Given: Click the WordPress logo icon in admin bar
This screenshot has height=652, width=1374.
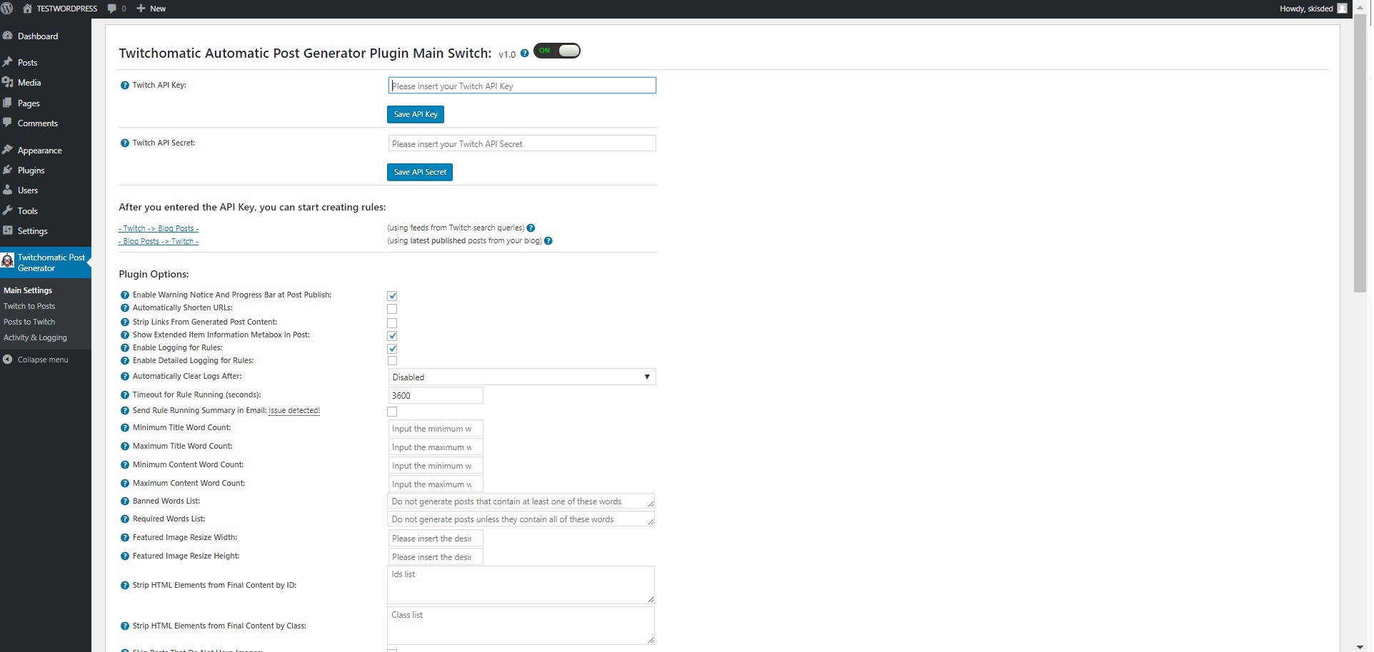Looking at the screenshot, I should pyautogui.click(x=7, y=9).
